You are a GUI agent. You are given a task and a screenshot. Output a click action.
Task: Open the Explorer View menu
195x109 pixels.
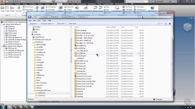click(x=39, y=21)
